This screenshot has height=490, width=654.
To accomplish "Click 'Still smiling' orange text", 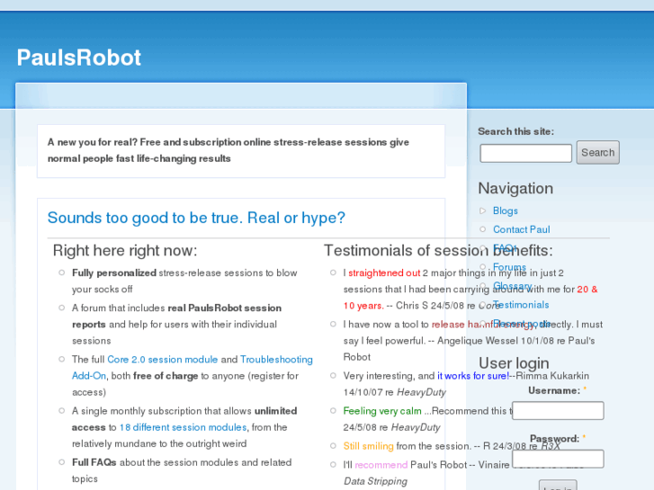I will pyautogui.click(x=368, y=446).
